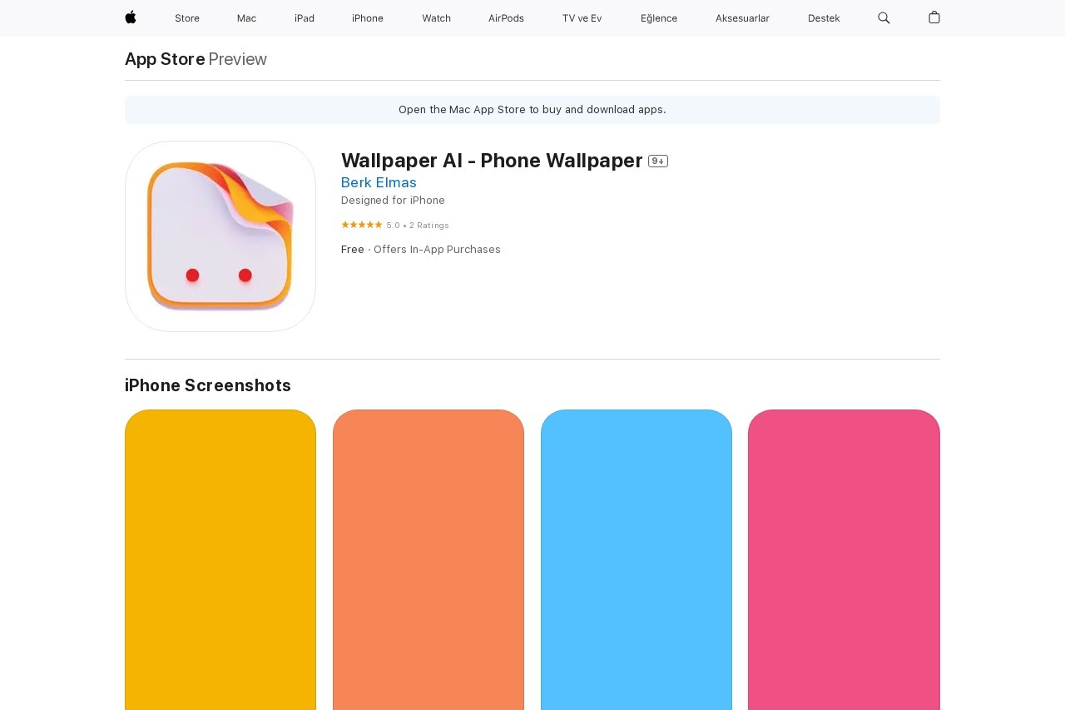The height and width of the screenshot is (710, 1065).
Task: Click the 'Free' price label
Action: (x=353, y=250)
